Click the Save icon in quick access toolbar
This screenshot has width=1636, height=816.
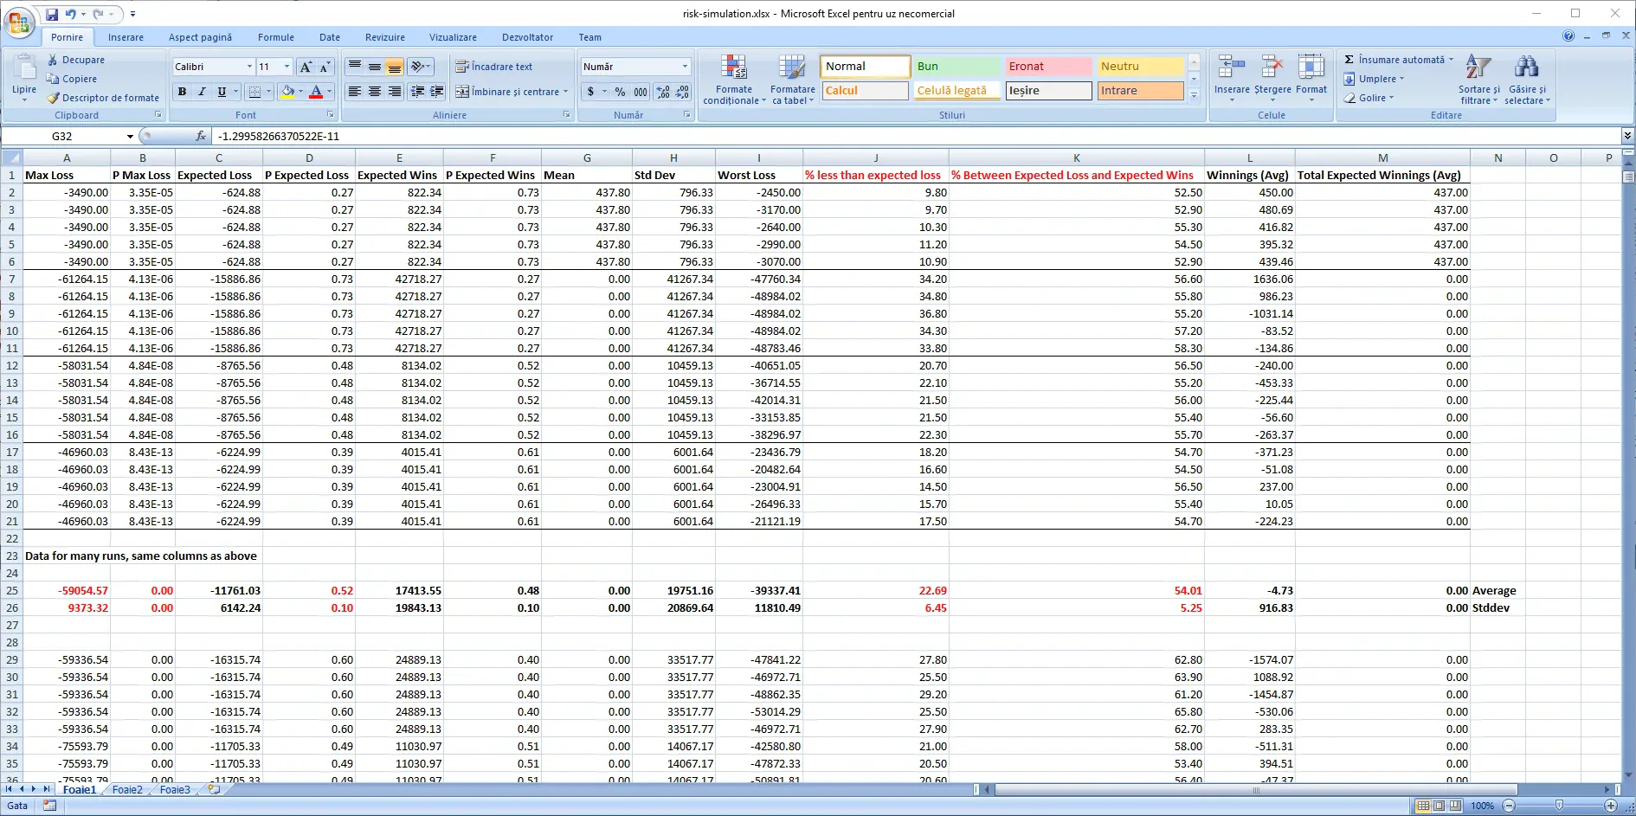52,14
